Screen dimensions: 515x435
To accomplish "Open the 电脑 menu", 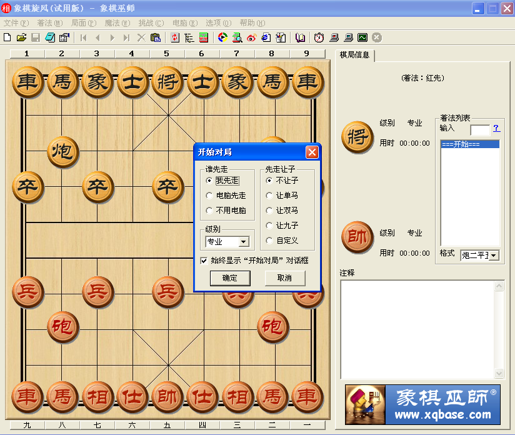I will pyautogui.click(x=184, y=23).
